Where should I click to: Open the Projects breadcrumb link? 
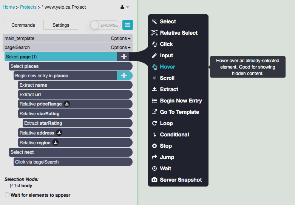click(28, 7)
